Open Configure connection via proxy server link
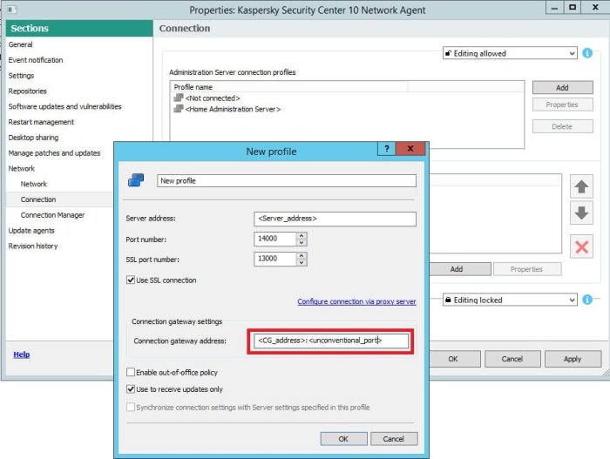Viewport: 610px width, 459px height. pos(356,301)
